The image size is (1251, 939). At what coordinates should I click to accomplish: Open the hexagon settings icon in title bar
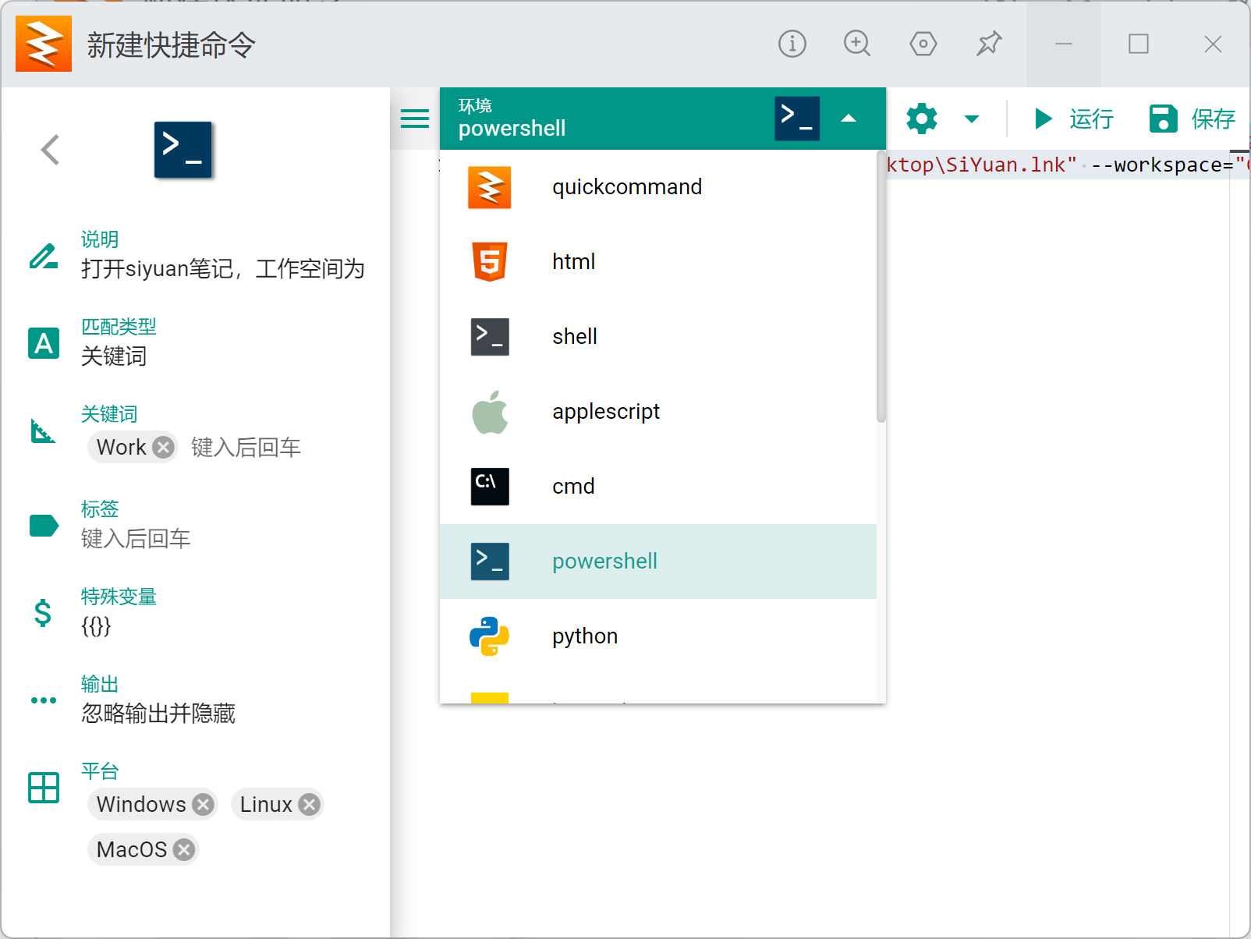[923, 44]
